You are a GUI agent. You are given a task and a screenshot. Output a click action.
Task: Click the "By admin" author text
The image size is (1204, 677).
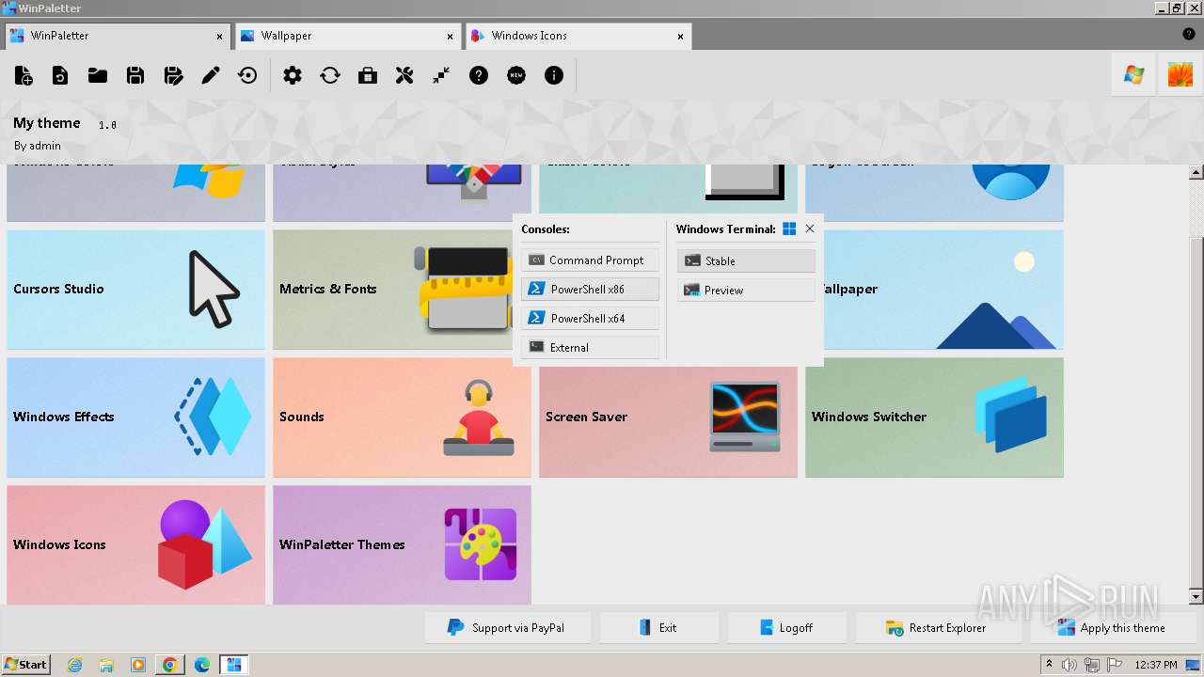38,146
